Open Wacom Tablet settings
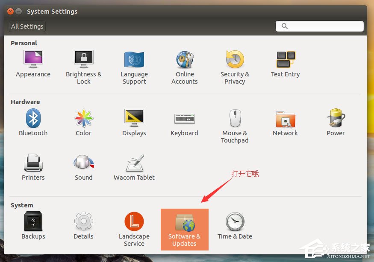Screen dimensions: 374x262 click(x=134, y=166)
